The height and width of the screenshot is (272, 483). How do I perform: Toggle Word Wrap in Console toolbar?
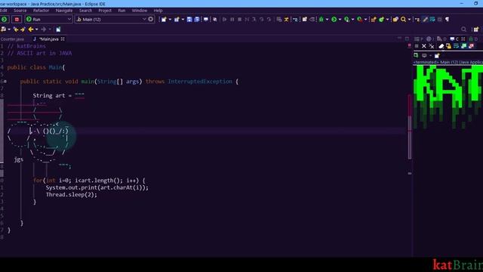[456, 46]
